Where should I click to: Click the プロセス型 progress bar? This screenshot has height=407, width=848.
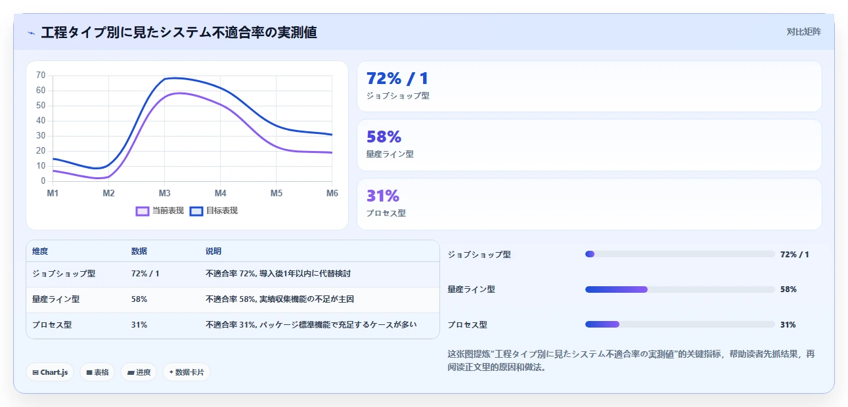coord(680,324)
